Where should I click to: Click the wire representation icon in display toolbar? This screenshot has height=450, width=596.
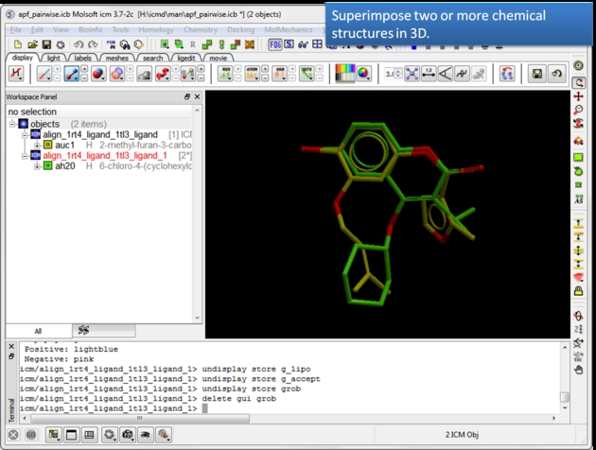pos(44,74)
